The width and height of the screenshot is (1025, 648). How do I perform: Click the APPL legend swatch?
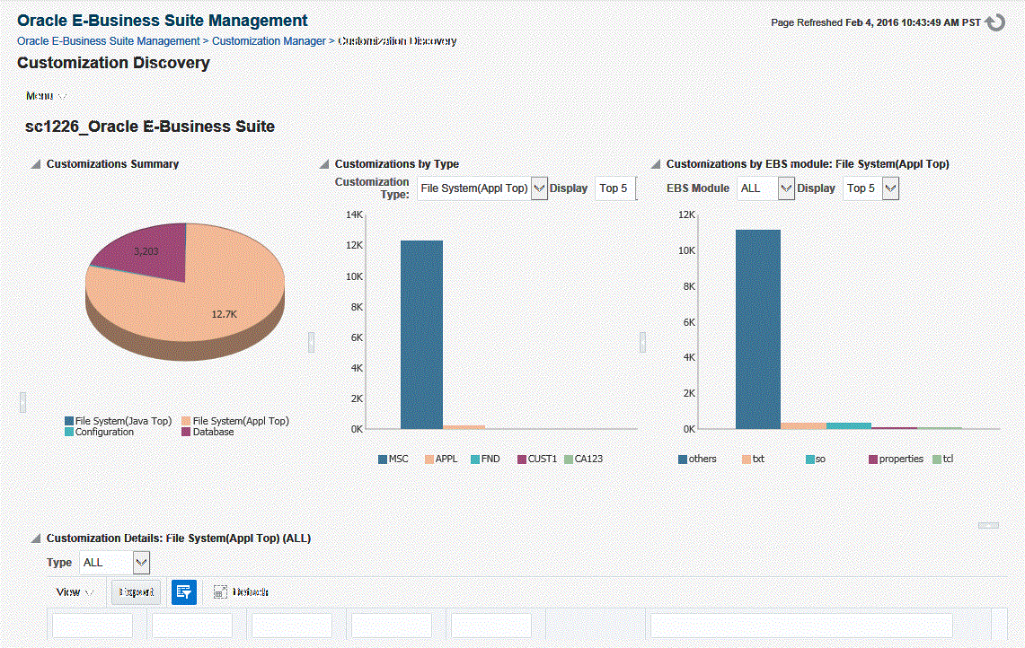pyautogui.click(x=429, y=460)
